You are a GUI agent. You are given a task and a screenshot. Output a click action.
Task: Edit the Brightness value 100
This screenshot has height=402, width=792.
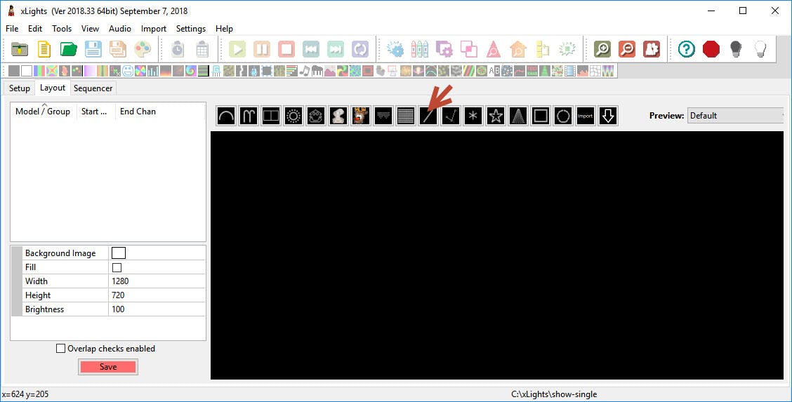(157, 309)
